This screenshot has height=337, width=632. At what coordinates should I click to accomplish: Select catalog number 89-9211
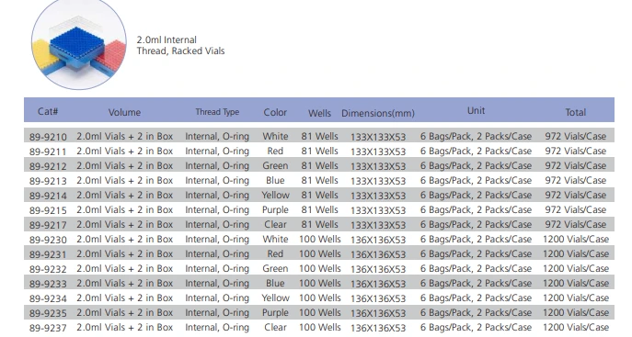coord(48,152)
